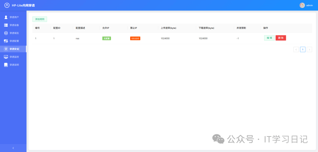Click the orange 0.0.0.0/0 tag
Viewport: 318px width, 152px height.
tap(135, 38)
